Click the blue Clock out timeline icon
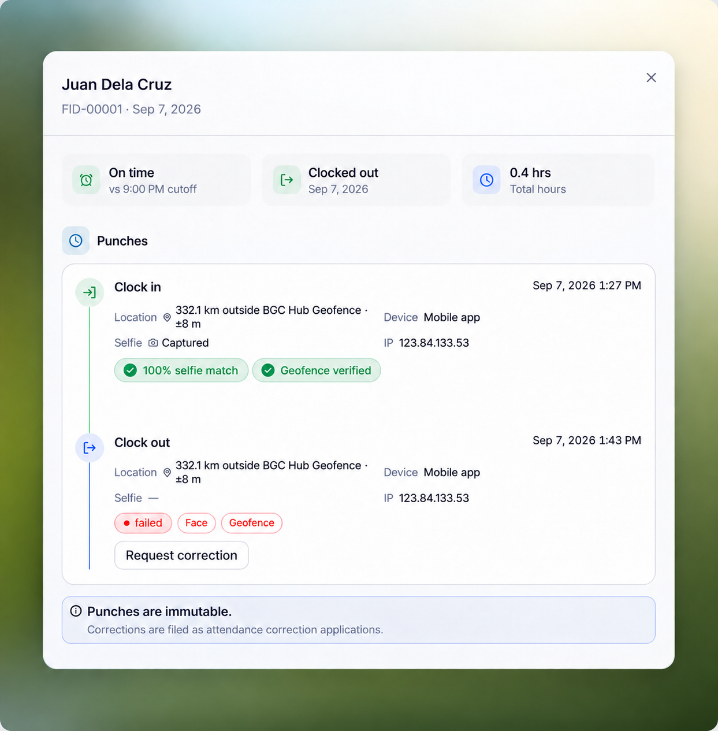The image size is (718, 731). coord(90,448)
